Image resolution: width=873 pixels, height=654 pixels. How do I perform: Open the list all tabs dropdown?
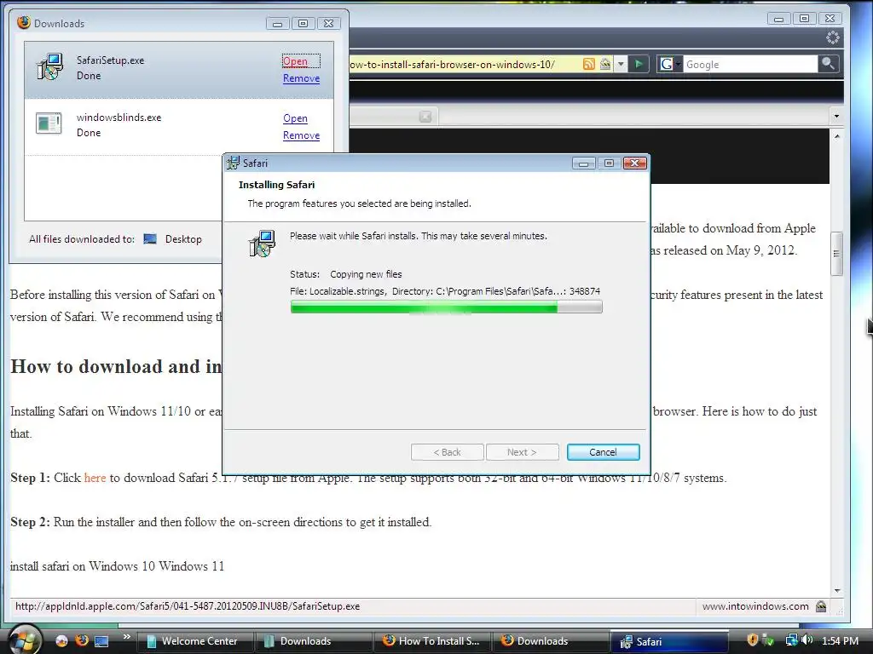click(x=836, y=116)
